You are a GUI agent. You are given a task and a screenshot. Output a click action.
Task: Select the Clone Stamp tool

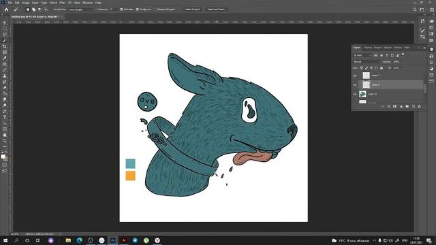(5, 76)
